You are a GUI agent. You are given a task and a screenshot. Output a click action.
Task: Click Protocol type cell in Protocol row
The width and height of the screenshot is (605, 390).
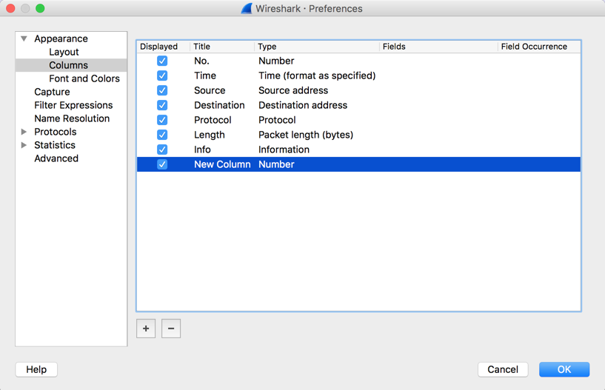tap(277, 120)
